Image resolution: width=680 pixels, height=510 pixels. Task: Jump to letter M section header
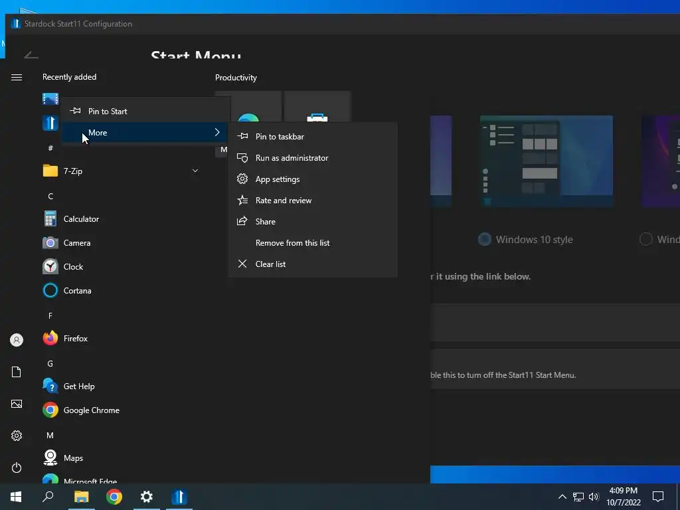(50, 435)
